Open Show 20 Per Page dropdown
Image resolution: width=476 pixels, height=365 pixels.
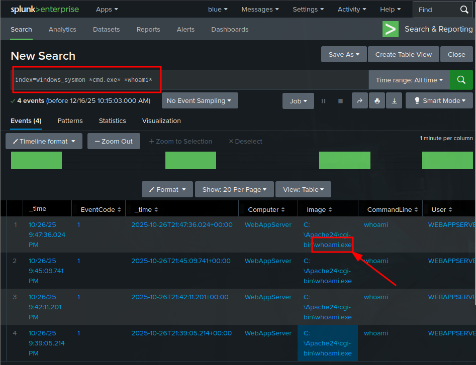point(234,189)
